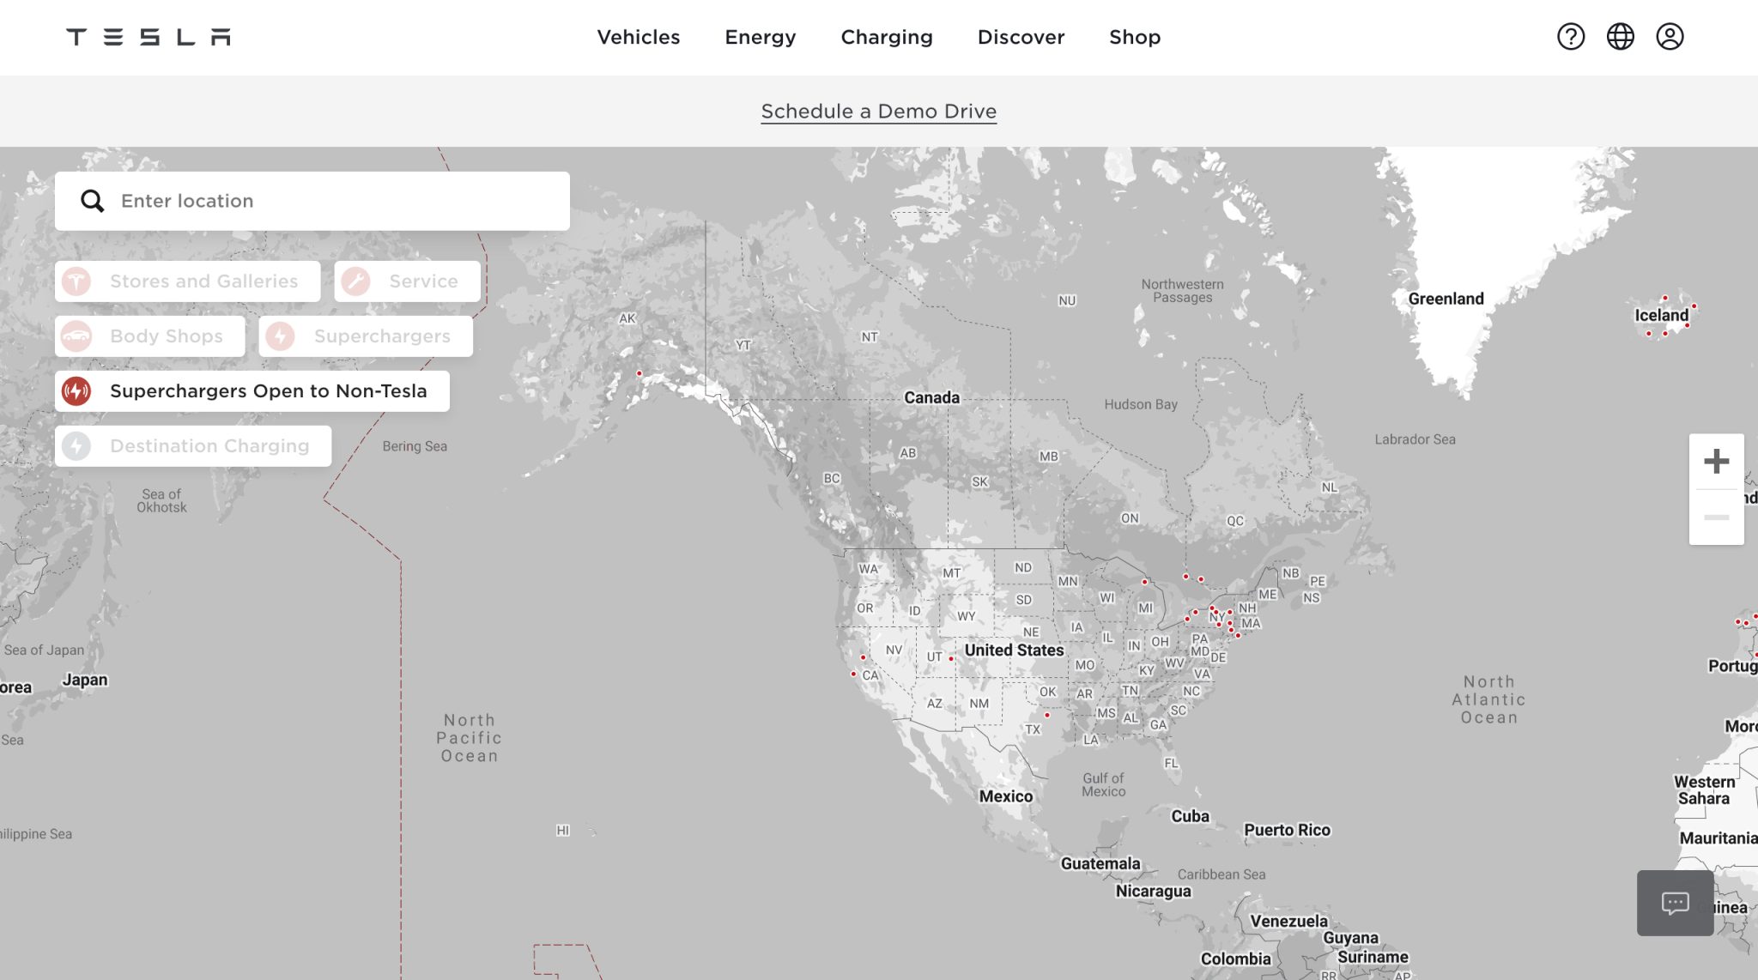Click Schedule a Demo Drive link

[879, 112]
